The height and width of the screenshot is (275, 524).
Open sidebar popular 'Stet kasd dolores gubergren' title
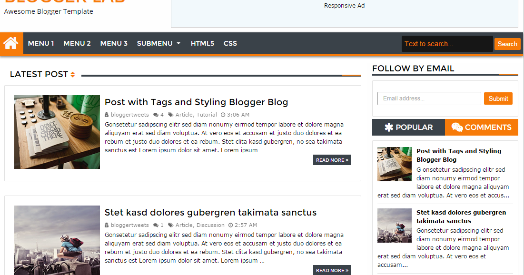[461, 216]
